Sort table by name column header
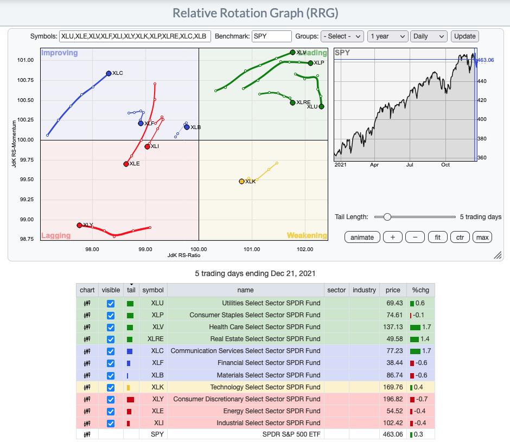Viewport: 510px width, 442px height. 245,290
